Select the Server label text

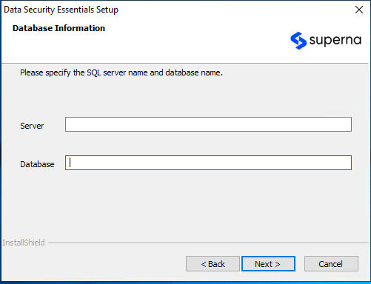tap(32, 126)
